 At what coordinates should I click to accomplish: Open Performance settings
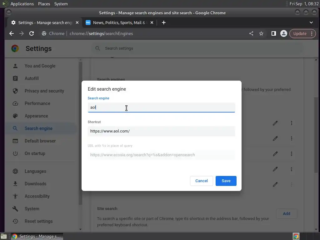coord(37,103)
